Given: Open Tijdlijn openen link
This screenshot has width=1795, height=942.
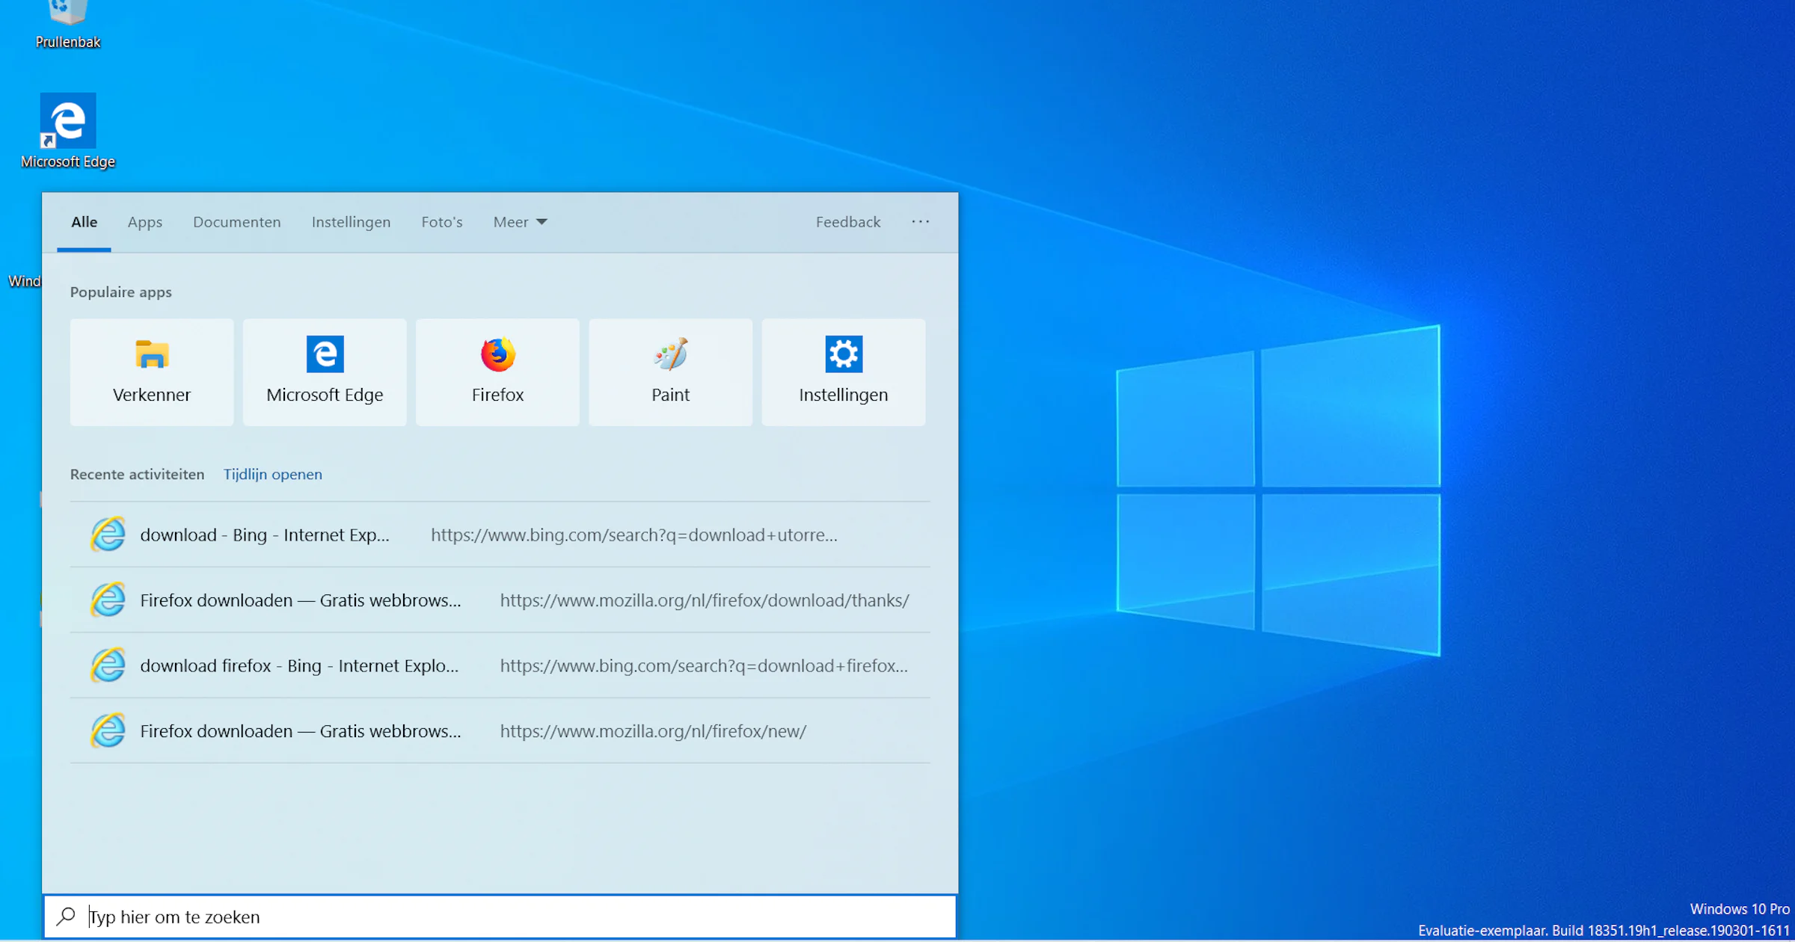Looking at the screenshot, I should [x=272, y=474].
